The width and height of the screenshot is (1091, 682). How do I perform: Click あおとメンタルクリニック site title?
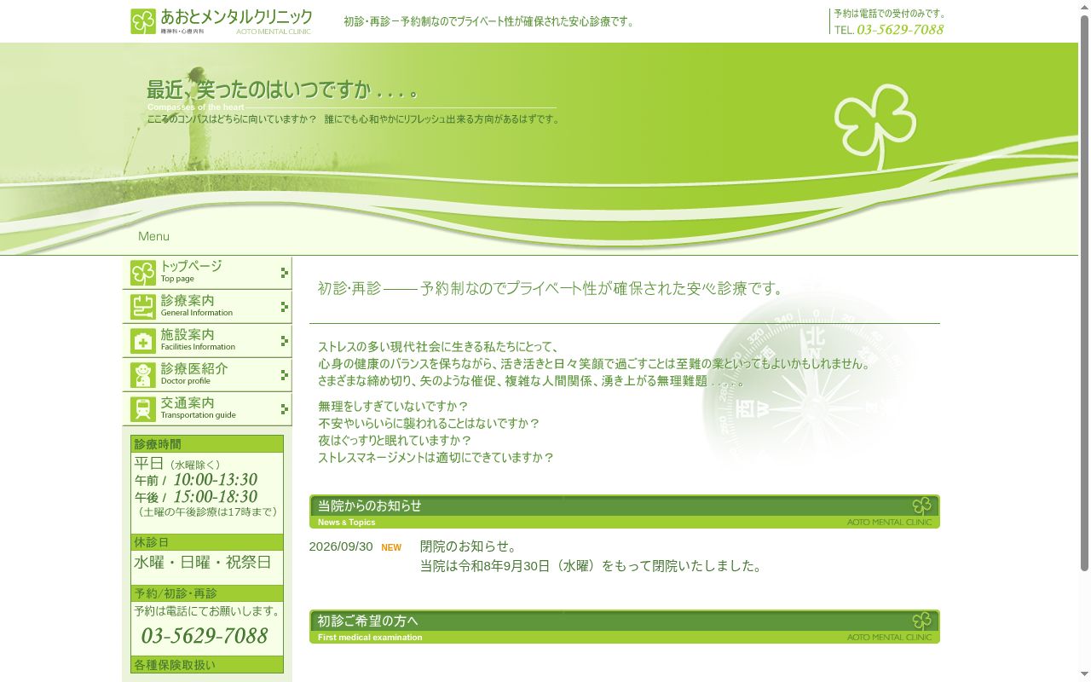tap(236, 17)
